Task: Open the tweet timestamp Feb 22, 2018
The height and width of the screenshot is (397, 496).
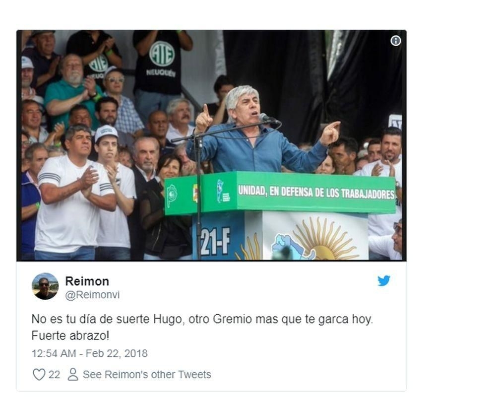Action: coord(89,353)
